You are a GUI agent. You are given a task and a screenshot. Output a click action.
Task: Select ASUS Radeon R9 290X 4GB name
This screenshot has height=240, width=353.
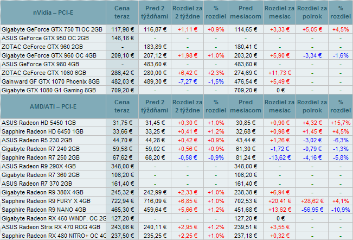pyautogui.click(x=38, y=166)
